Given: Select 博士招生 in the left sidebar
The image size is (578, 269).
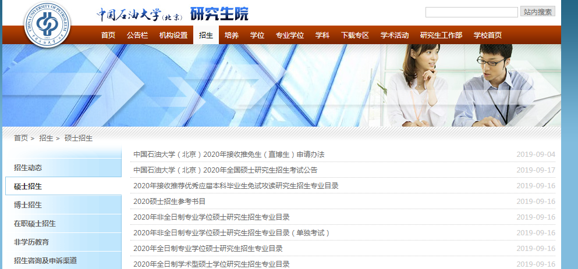Looking at the screenshot, I should click(28, 205).
